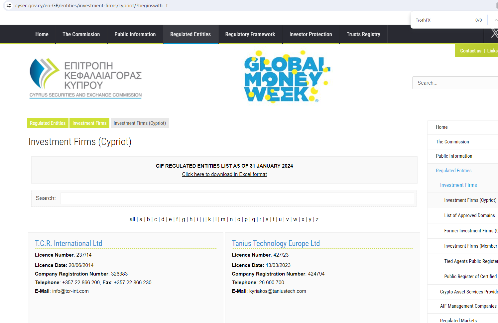Screen dimensions: 498x323
Task: Select Crypto Asset Services Providers in sidebar
Action: tap(468, 292)
